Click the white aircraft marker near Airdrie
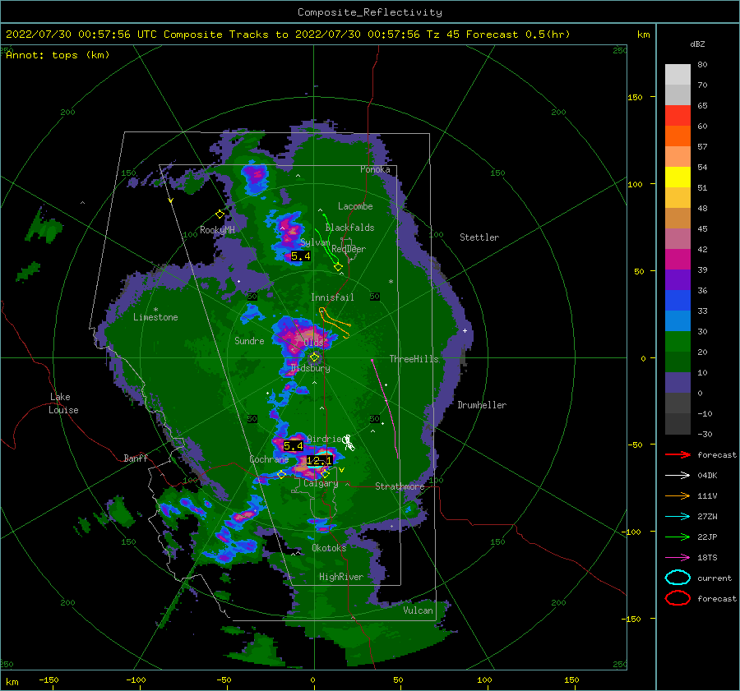The image size is (740, 691). tap(349, 442)
